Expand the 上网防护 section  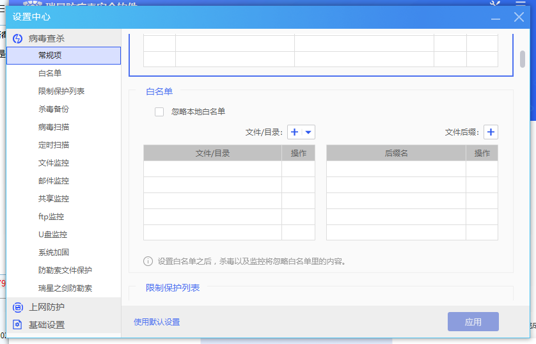47,307
